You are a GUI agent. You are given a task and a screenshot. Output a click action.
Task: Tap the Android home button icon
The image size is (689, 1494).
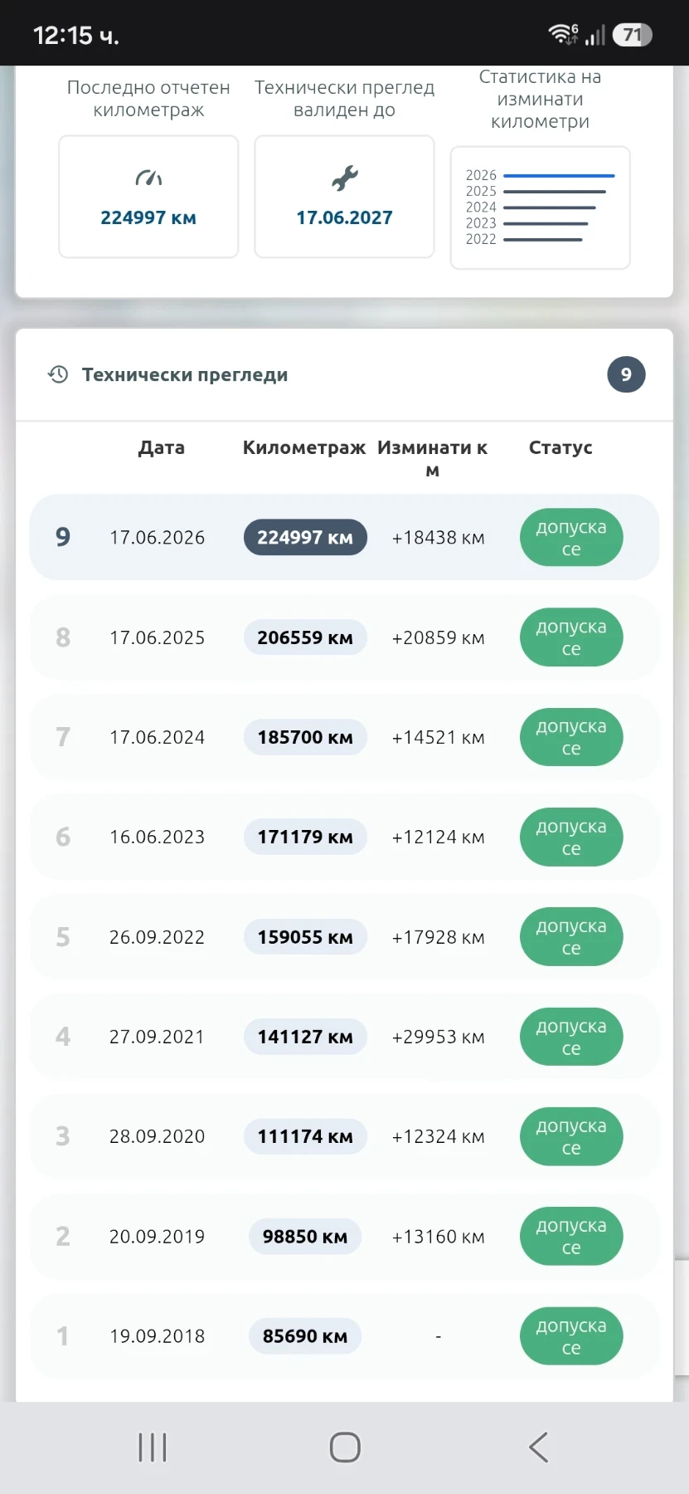[x=345, y=1448]
